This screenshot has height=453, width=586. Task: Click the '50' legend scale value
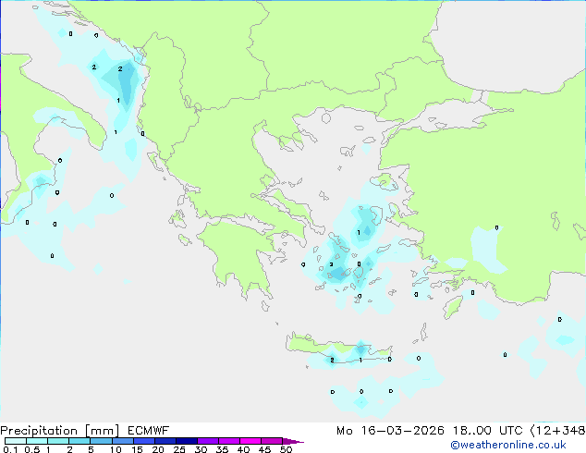pos(286,449)
